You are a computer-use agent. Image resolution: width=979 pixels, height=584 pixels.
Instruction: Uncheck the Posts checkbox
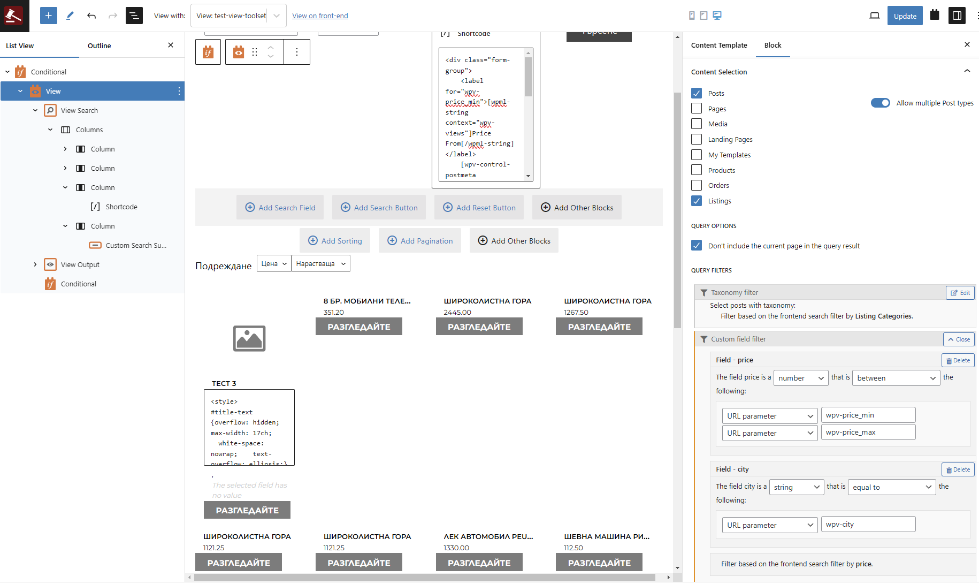click(x=697, y=93)
